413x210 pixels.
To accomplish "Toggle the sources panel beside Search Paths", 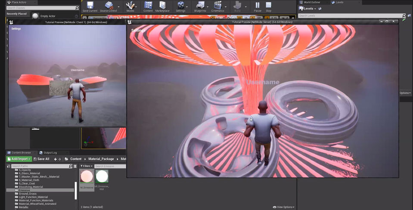I will 9,166.
